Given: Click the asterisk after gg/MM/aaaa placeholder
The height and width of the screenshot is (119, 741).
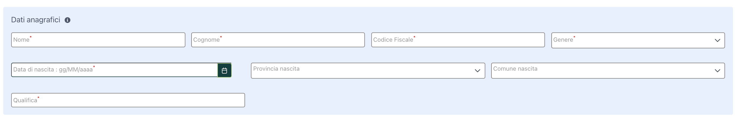Looking at the screenshot, I should click(x=94, y=67).
